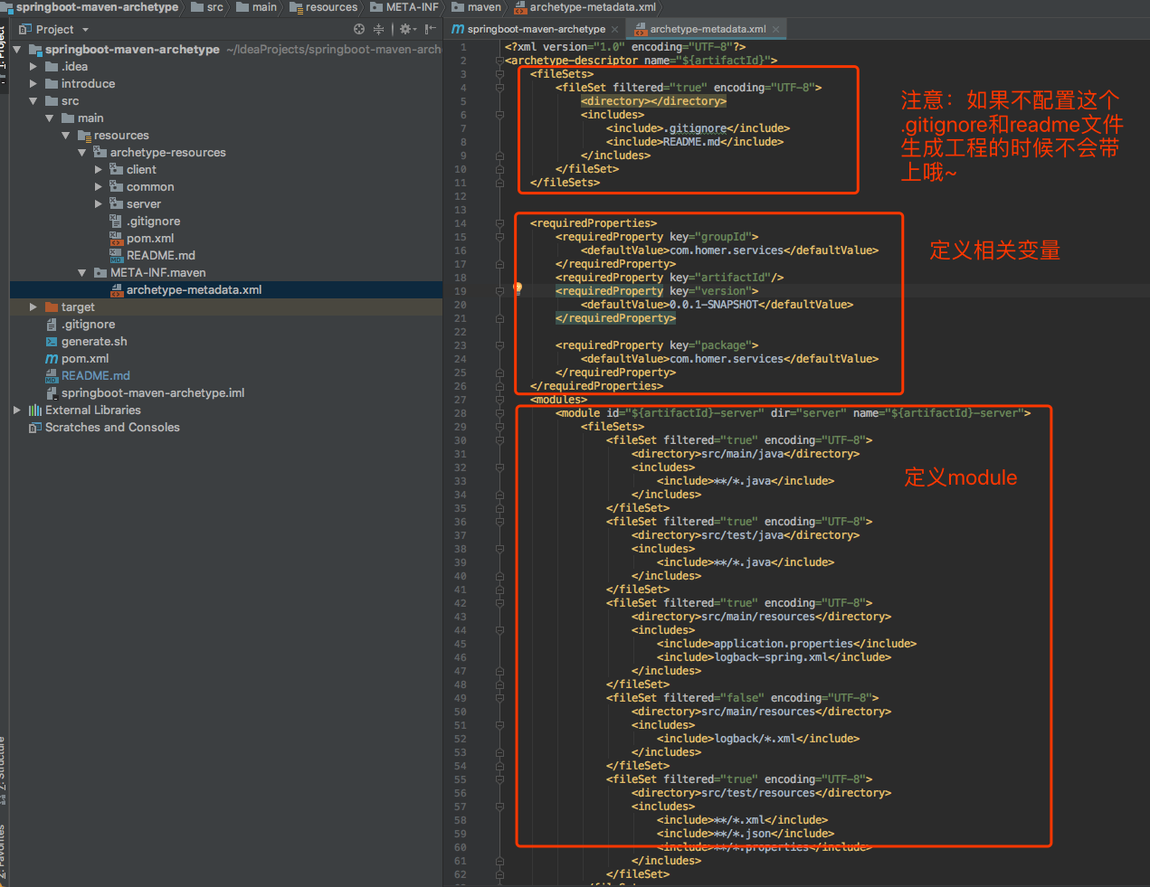Select .gitignore under archetype-resources

click(145, 222)
